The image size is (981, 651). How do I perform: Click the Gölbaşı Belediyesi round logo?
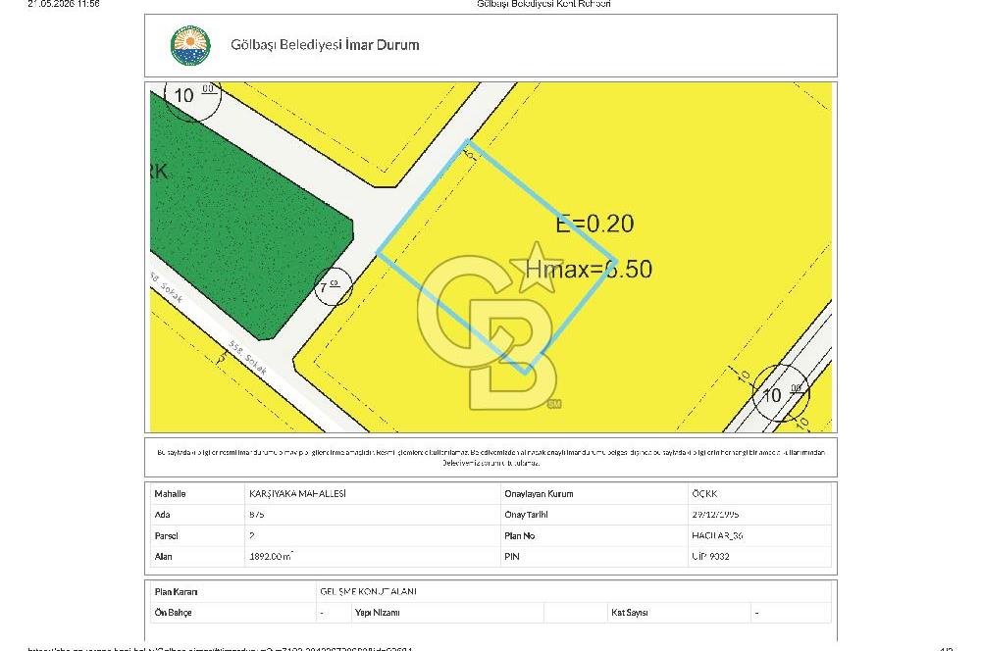(191, 45)
